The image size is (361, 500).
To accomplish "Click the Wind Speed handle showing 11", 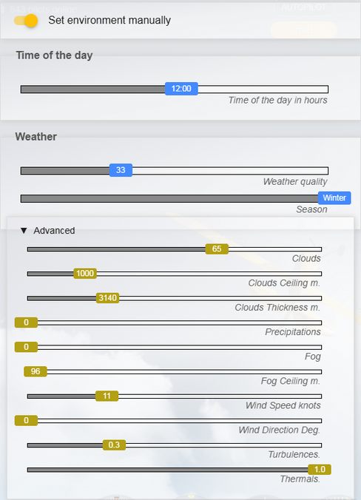I will point(107,396).
